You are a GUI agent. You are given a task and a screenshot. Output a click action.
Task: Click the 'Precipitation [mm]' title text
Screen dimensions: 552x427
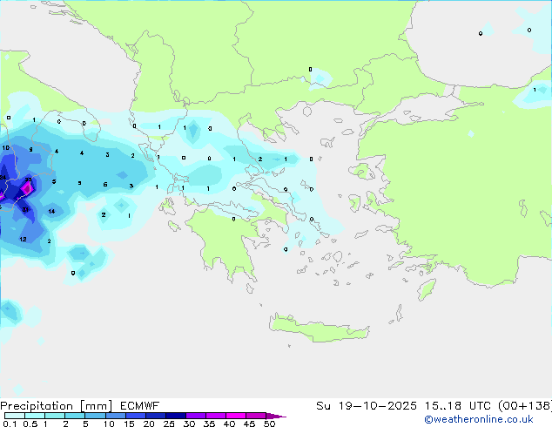(57, 406)
